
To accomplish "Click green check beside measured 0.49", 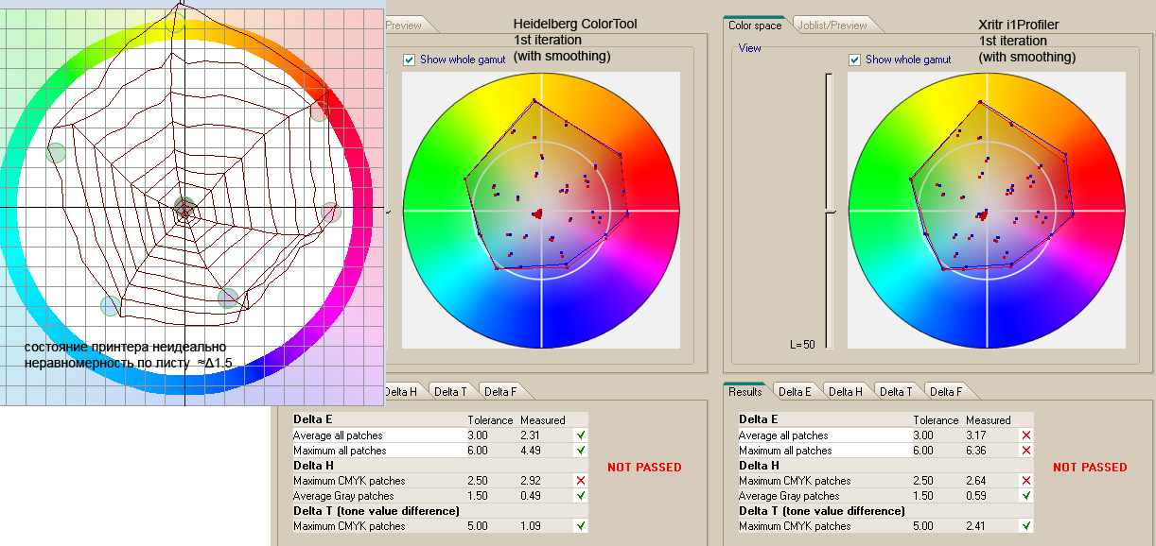I will tap(581, 496).
